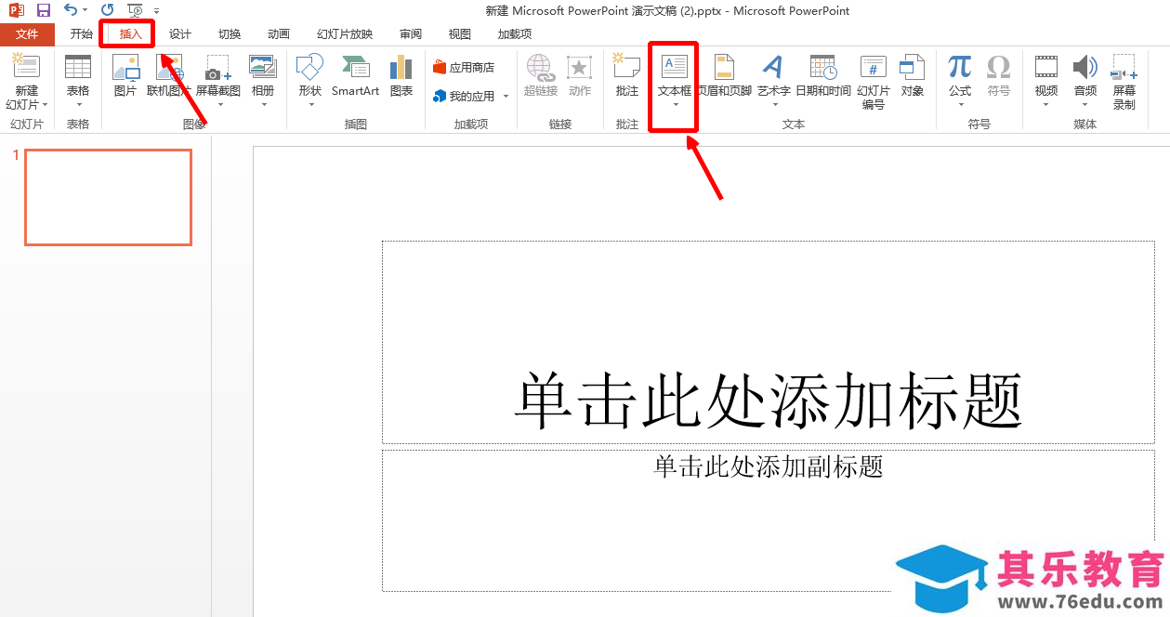Switch to the Home (开始) tab
Screen dimensions: 1170x617
[82, 34]
